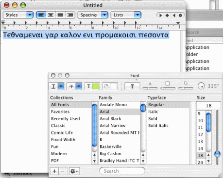The width and height of the screenshot is (223, 178).
Task: Center-align the text
Action: tap(51, 15)
